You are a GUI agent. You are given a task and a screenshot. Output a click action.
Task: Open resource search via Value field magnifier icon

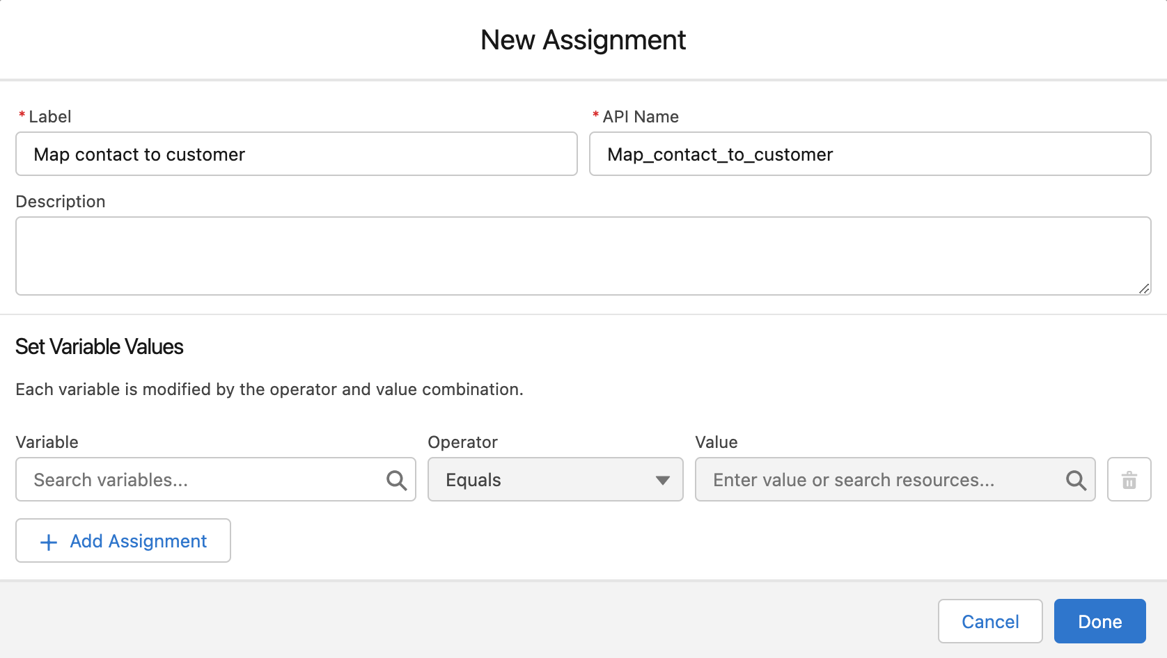click(x=1076, y=479)
